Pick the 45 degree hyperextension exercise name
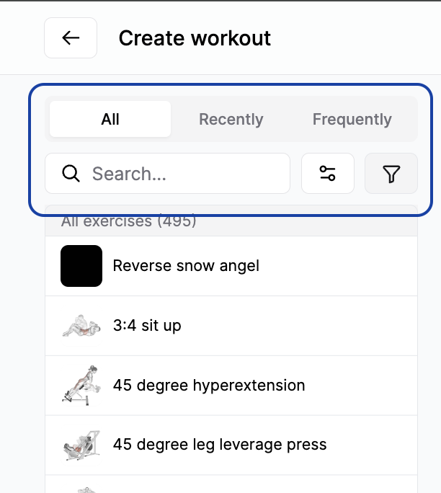 (209, 386)
